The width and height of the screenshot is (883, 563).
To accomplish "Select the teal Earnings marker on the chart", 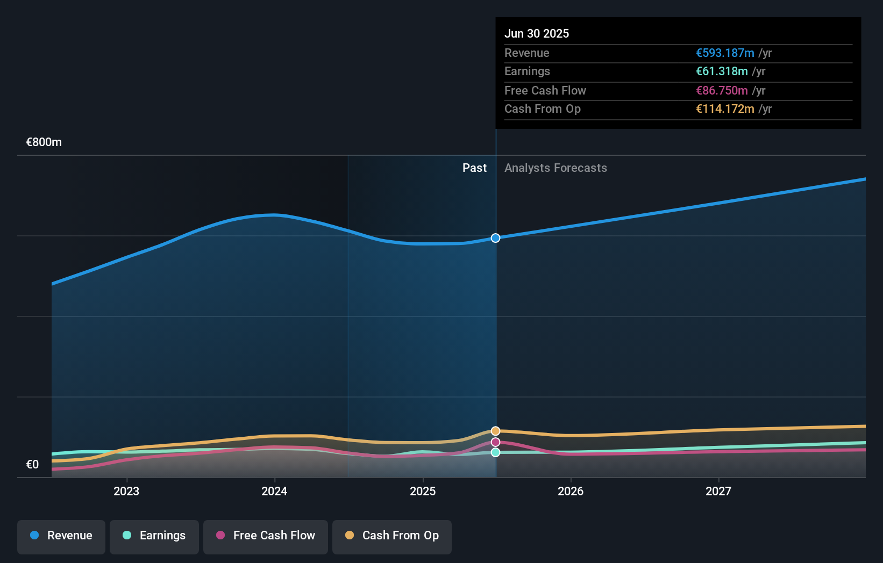I will pos(495,452).
